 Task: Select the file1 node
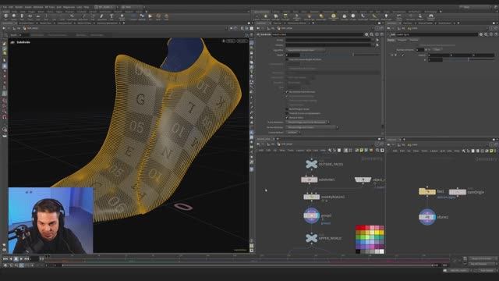(426, 191)
